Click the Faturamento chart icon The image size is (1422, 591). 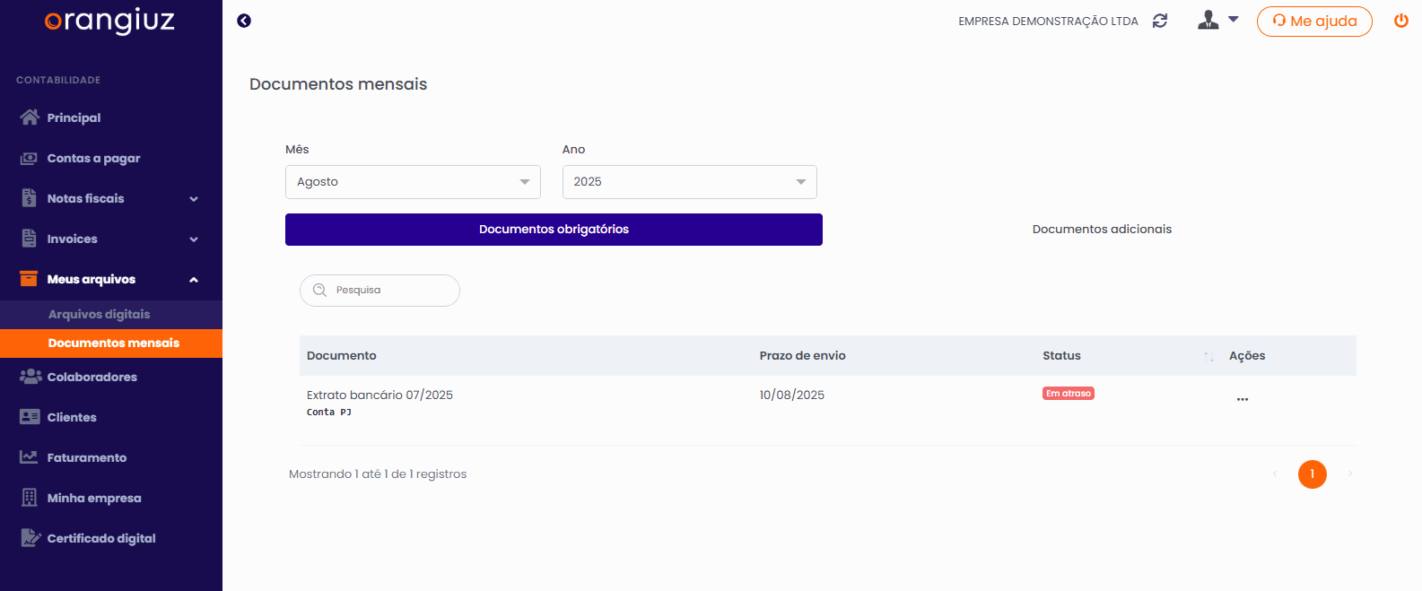[x=30, y=457]
